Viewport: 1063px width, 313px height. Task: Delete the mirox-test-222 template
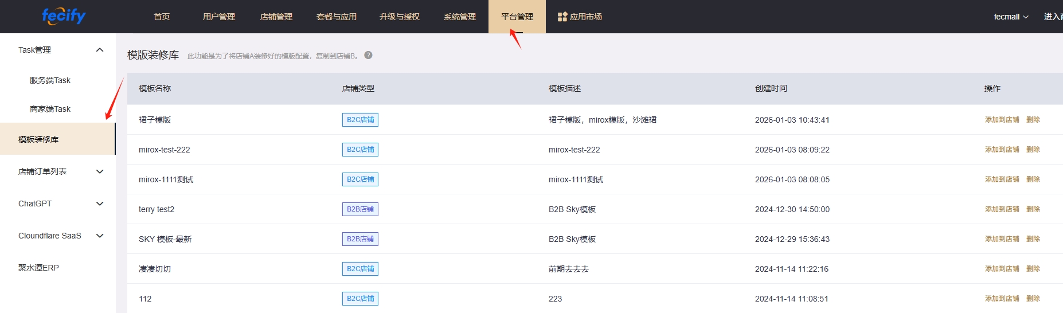click(1033, 150)
